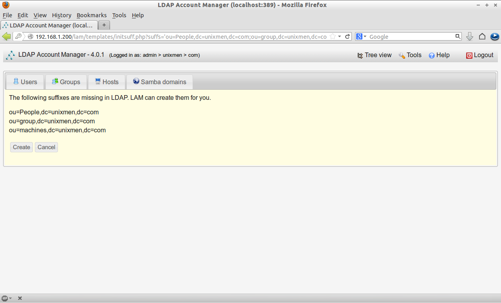Click the address bar URL field
Image resolution: width=501 pixels, height=303 pixels.
click(182, 36)
